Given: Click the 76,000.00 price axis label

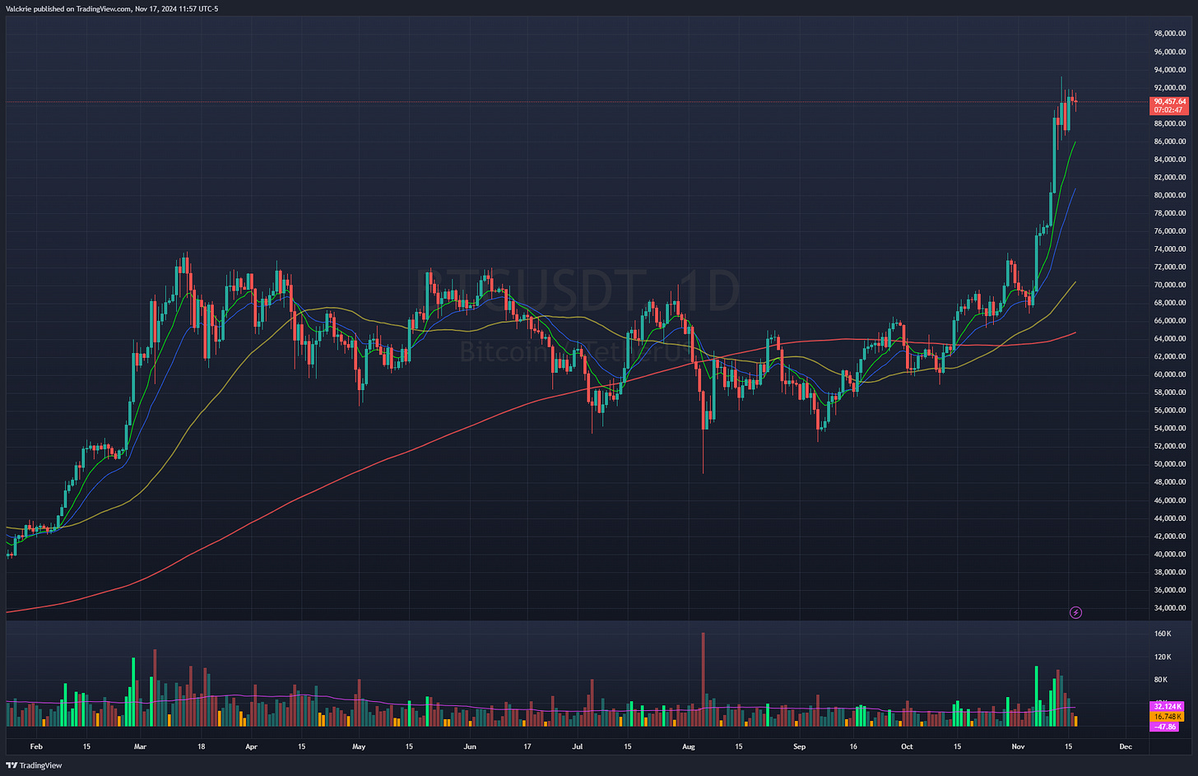Looking at the screenshot, I should (x=1170, y=231).
